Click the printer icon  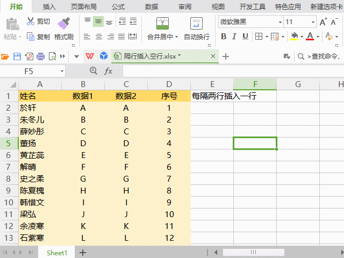coord(41,56)
